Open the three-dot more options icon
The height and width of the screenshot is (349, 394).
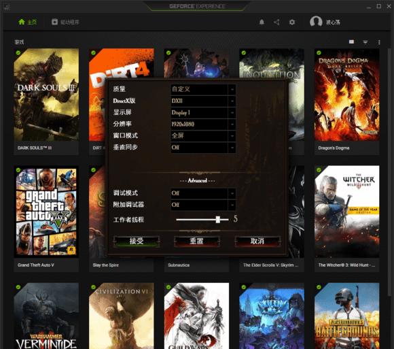379,42
